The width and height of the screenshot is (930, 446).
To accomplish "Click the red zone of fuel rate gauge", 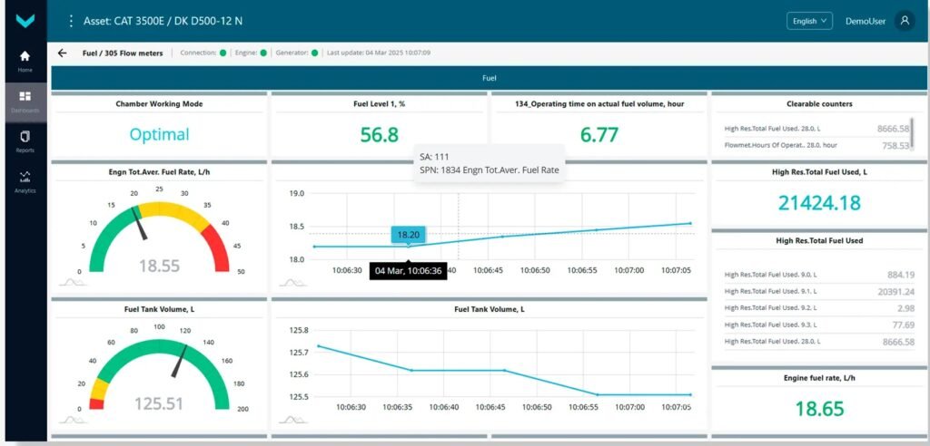I will tap(218, 249).
